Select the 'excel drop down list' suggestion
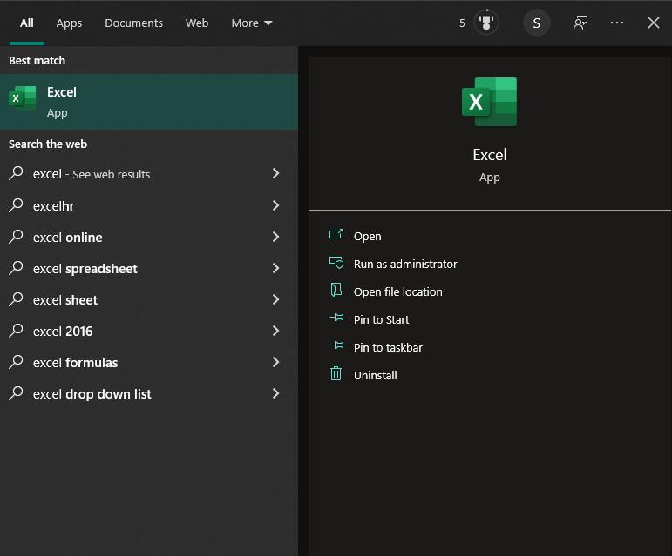This screenshot has height=556, width=672. tap(149, 393)
